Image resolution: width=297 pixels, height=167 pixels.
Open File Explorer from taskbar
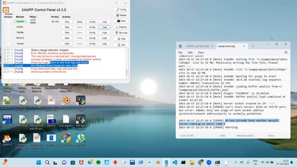[x=192, y=162]
